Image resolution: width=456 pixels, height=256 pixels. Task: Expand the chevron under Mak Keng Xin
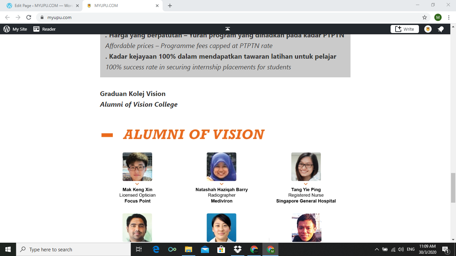[x=137, y=184]
